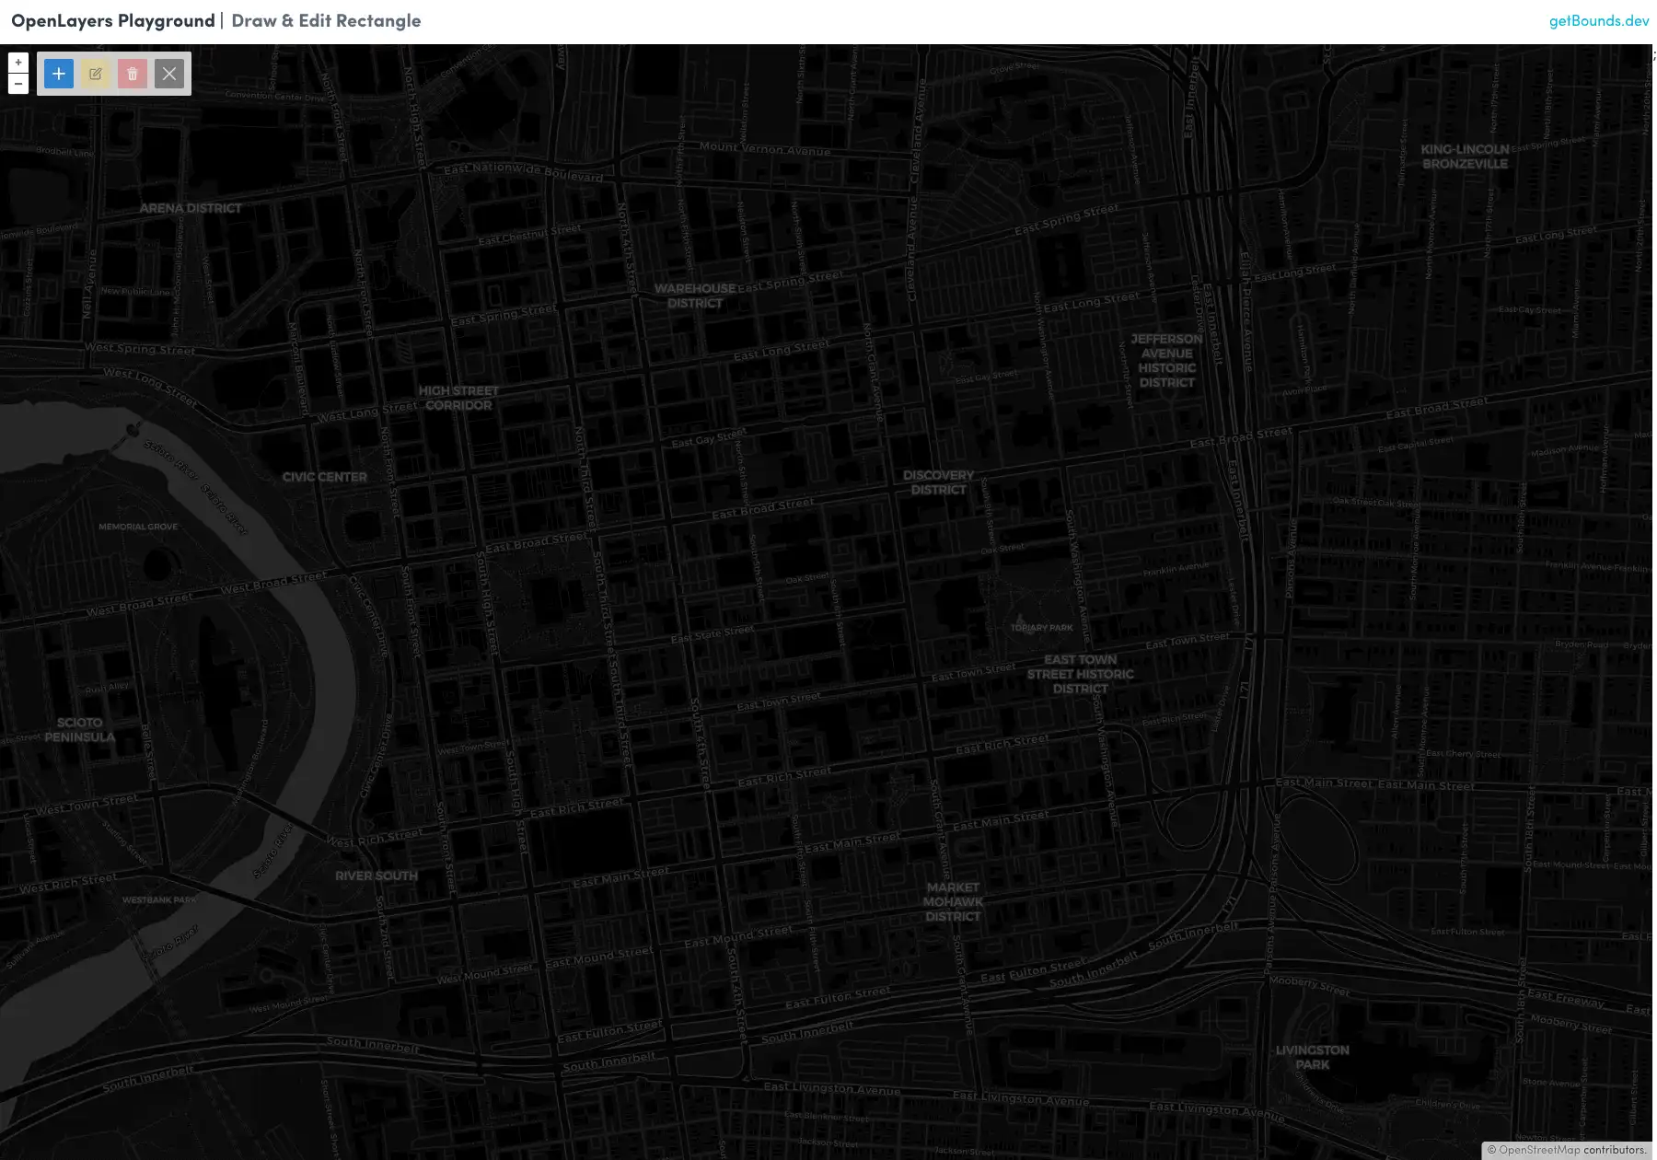Image resolution: width=1657 pixels, height=1160 pixels.
Task: Click the King-Lincoln Bronzeville label
Action: click(x=1465, y=157)
